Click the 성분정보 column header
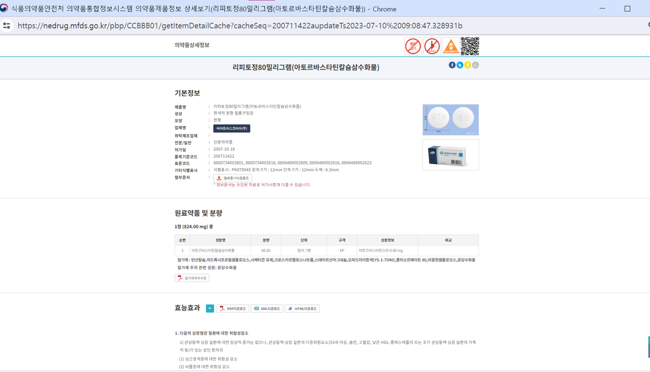Viewport: 650px width, 372px height. (x=387, y=240)
